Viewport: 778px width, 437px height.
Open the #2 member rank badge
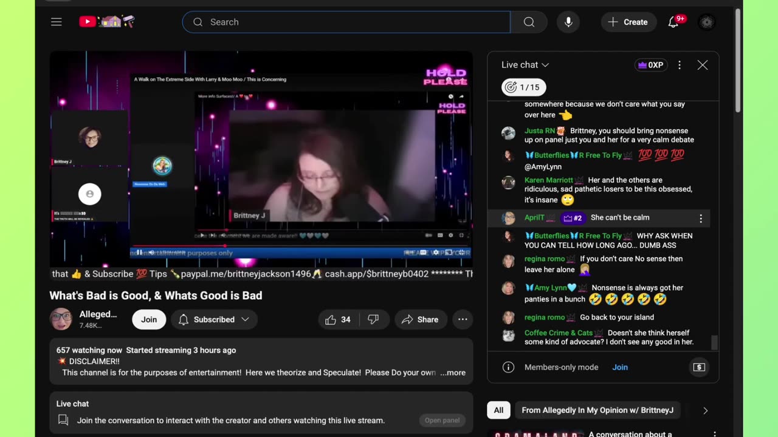pos(573,218)
